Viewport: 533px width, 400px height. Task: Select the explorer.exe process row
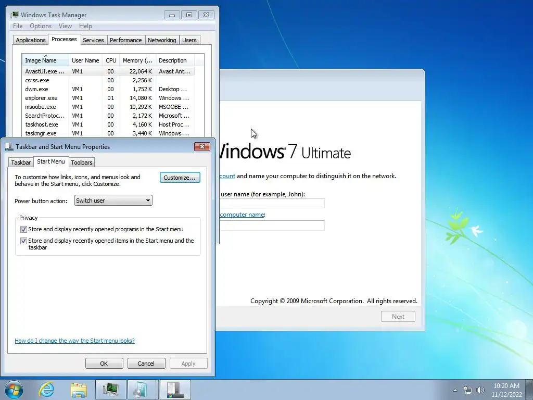click(108, 98)
